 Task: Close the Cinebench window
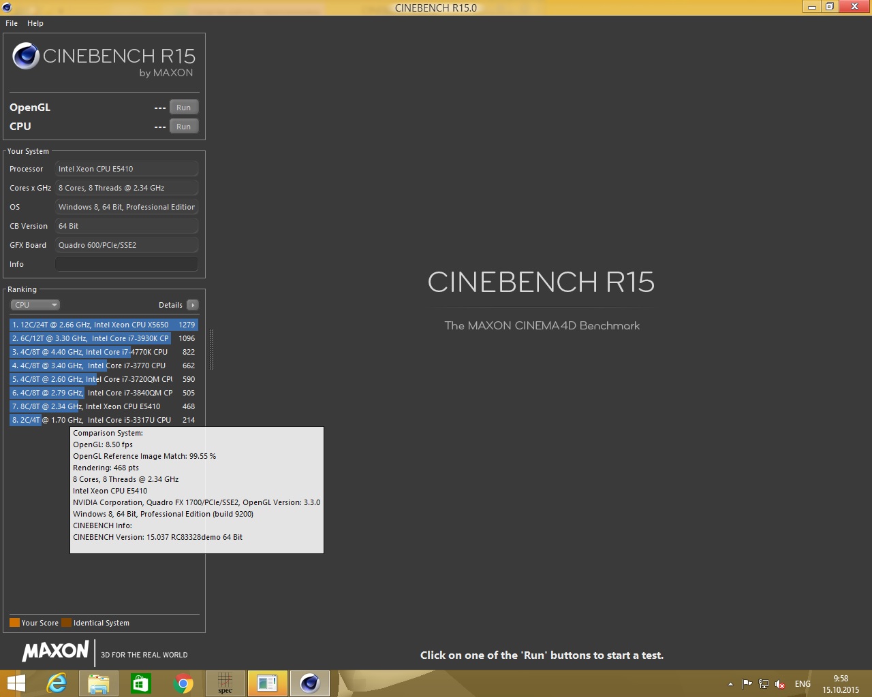[855, 7]
